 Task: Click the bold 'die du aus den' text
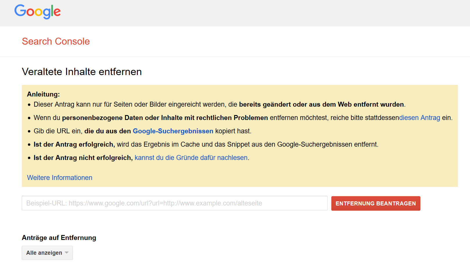(107, 131)
